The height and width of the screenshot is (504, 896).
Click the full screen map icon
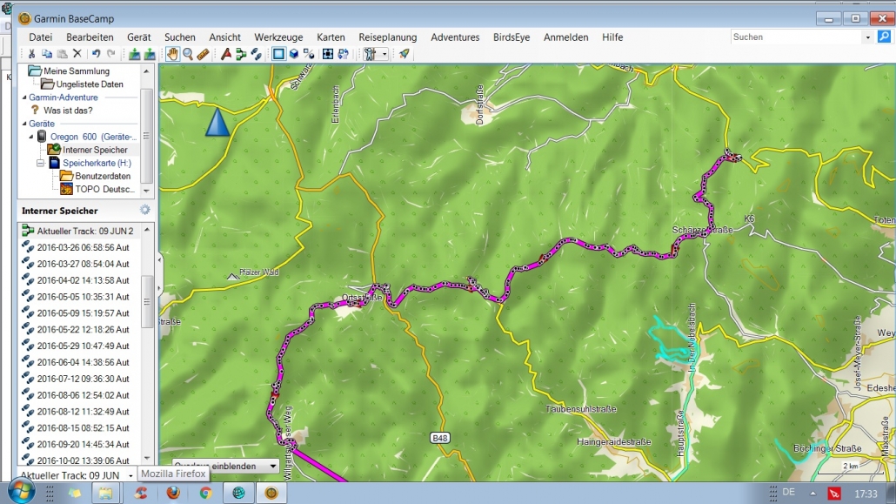tap(328, 54)
